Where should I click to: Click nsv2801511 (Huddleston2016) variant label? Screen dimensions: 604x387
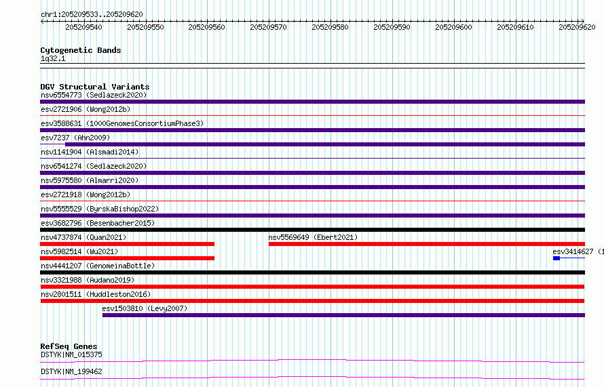[x=96, y=294]
